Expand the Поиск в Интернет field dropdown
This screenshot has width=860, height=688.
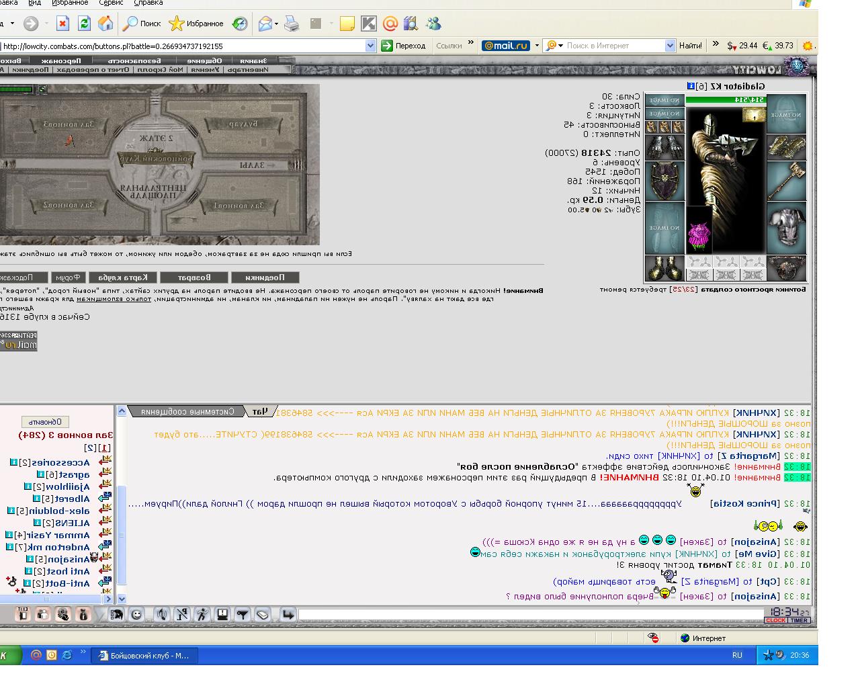[670, 46]
